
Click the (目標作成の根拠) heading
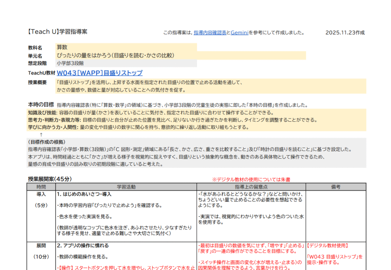tap(47, 142)
